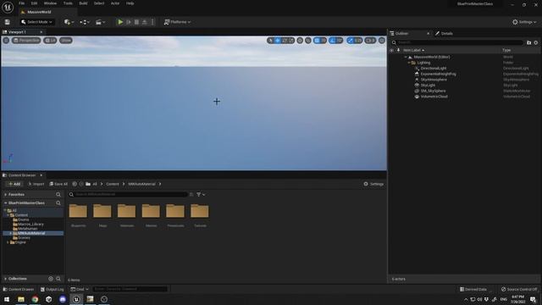Image resolution: width=542 pixels, height=305 pixels.
Task: Click the Unreal Engine logo icon
Action: [x=8, y=7]
